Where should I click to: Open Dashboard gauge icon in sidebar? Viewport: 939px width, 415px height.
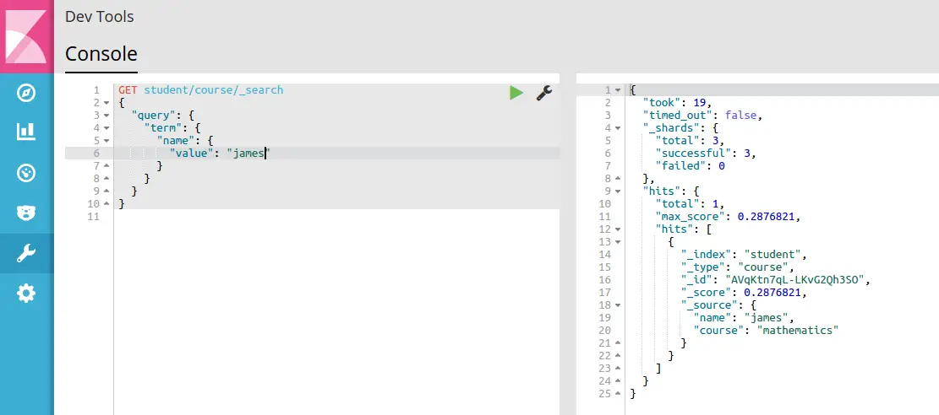pos(26,174)
